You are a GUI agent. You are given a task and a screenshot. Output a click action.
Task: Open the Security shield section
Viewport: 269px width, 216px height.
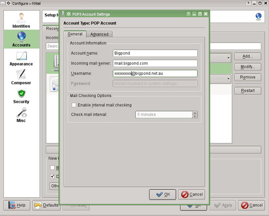pyautogui.click(x=21, y=96)
